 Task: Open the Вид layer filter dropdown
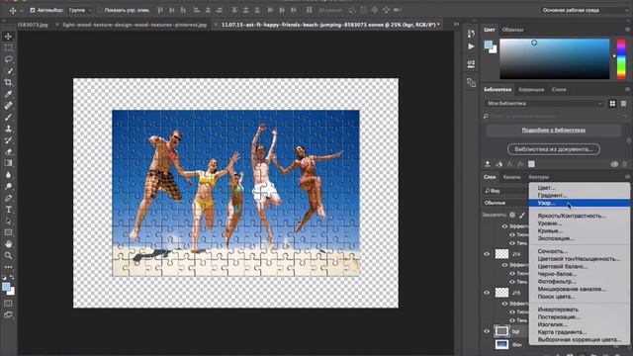click(506, 191)
